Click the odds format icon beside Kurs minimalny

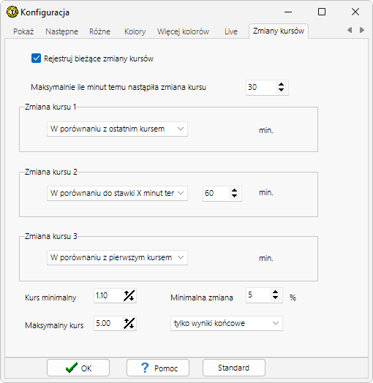tap(129, 296)
